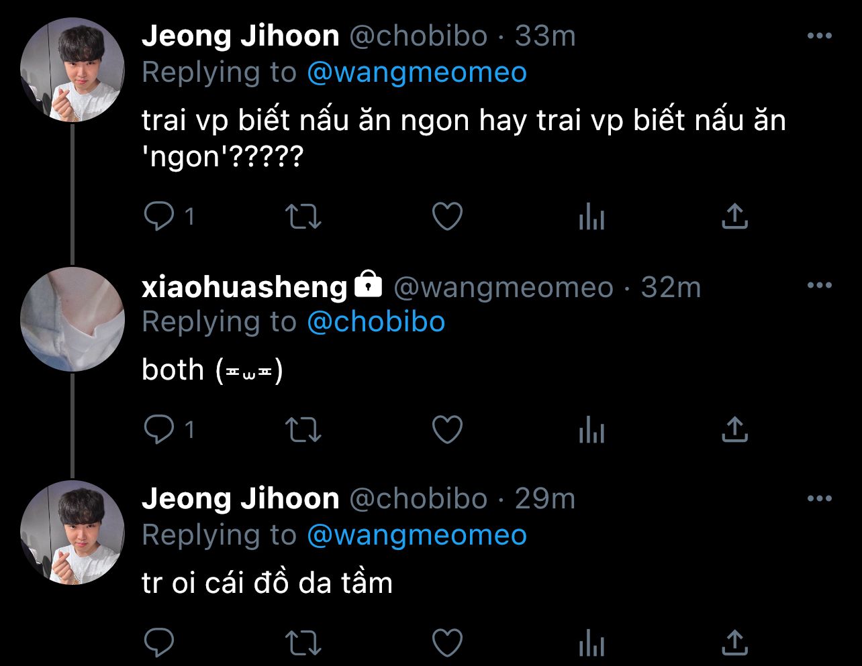The width and height of the screenshot is (862, 666).
Task: Reply to xiaohuasheng's 'both' tweet
Action: [160, 429]
